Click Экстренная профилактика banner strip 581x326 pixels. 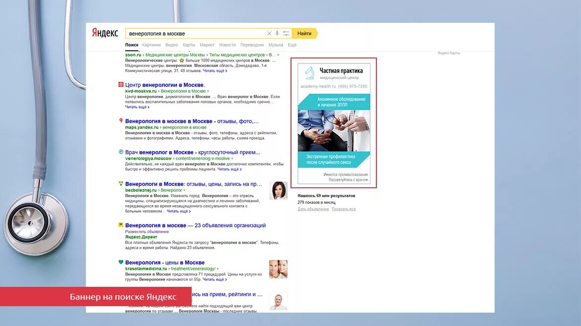[334, 160]
